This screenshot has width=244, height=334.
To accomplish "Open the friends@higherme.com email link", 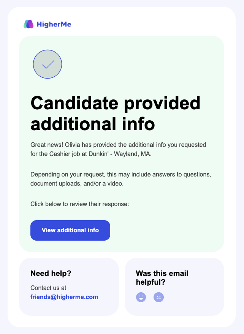I will [64, 297].
